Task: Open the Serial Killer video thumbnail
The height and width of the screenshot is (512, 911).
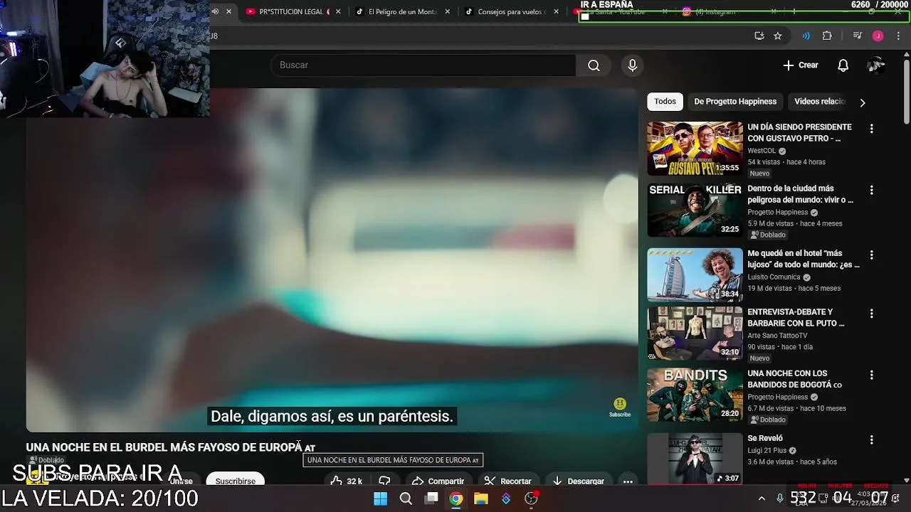Action: point(695,210)
